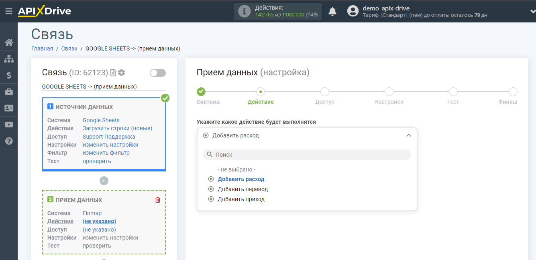Toggle the connection on/off switch
Screen dimensions: 536x260
pyautogui.click(x=158, y=73)
